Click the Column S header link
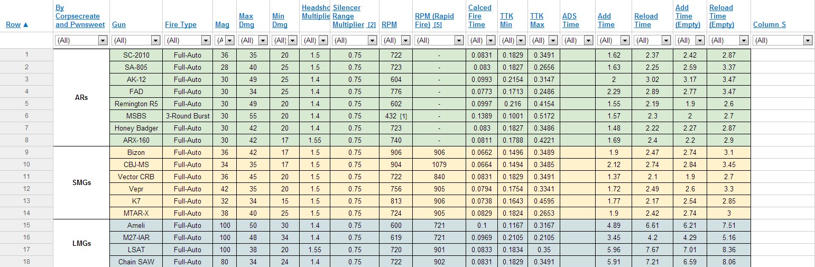Screen dimensions: 815x267 [x=769, y=25]
